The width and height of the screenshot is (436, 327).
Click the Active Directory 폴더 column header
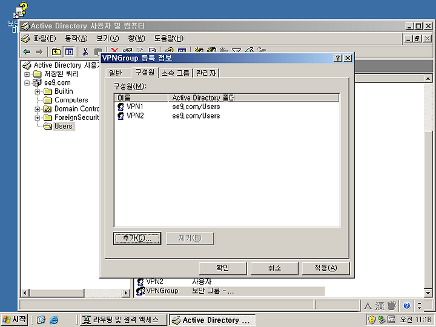pyautogui.click(x=253, y=97)
